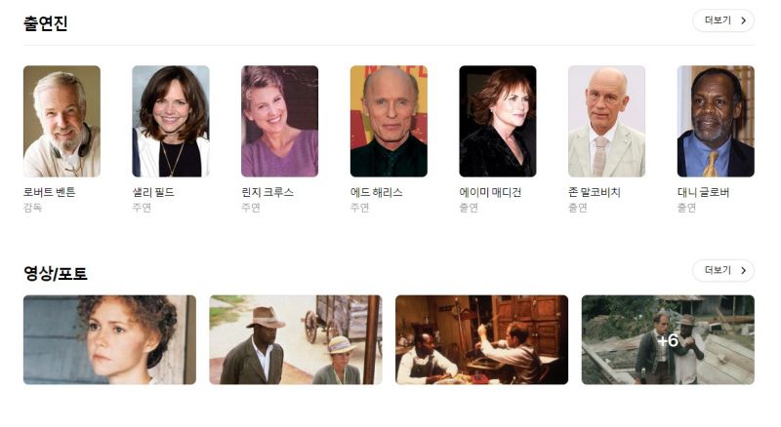This screenshot has height=427, width=781.
Task: Click the 로버트 벤튼 name link
Action: coord(50,192)
